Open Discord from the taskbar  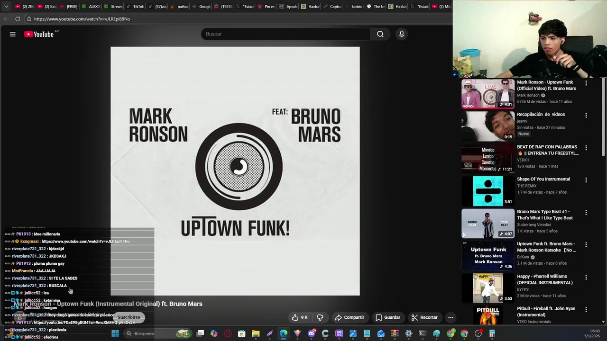[312, 333]
